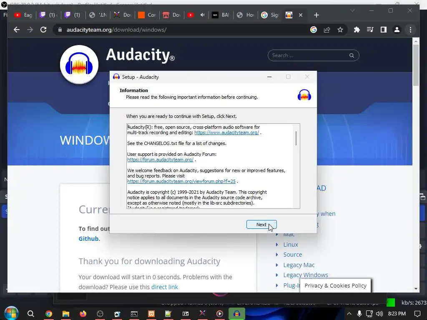This screenshot has width=427, height=320.
Task: Click the Google icon in the address bar
Action: pos(314,30)
